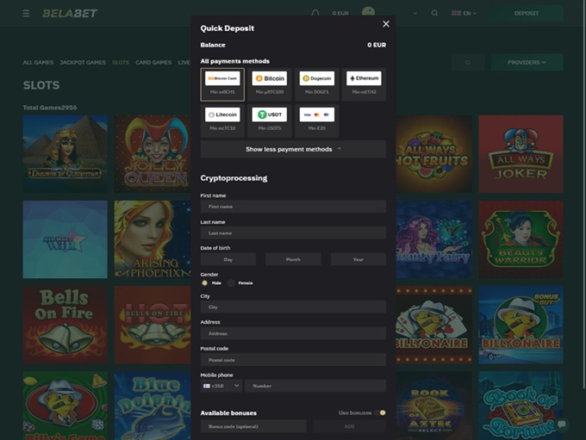
Task: Open All Games tab
Action: [38, 62]
